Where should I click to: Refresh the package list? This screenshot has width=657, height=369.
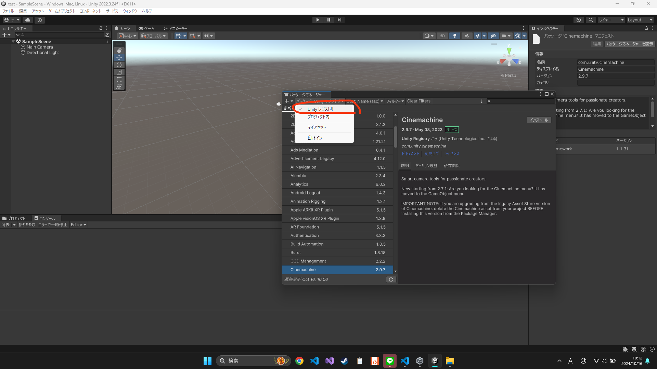coord(391,279)
